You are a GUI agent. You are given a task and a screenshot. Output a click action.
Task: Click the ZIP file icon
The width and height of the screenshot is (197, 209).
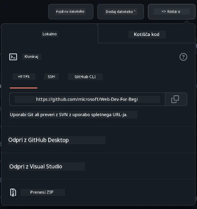[x=13, y=192]
